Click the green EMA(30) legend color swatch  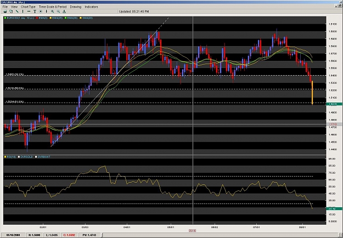click(66, 18)
